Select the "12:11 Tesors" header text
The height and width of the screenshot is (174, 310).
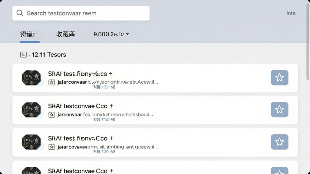49,55
